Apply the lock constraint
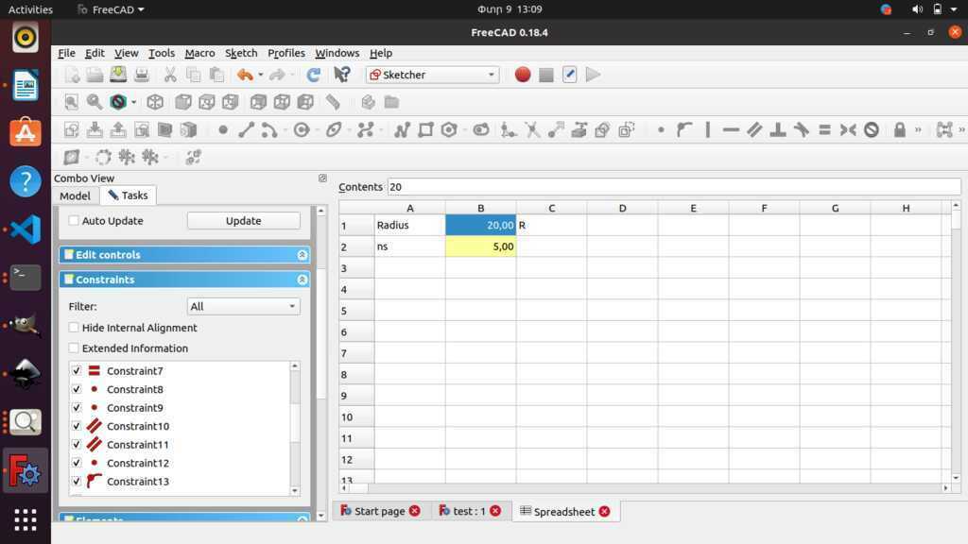 tap(900, 129)
